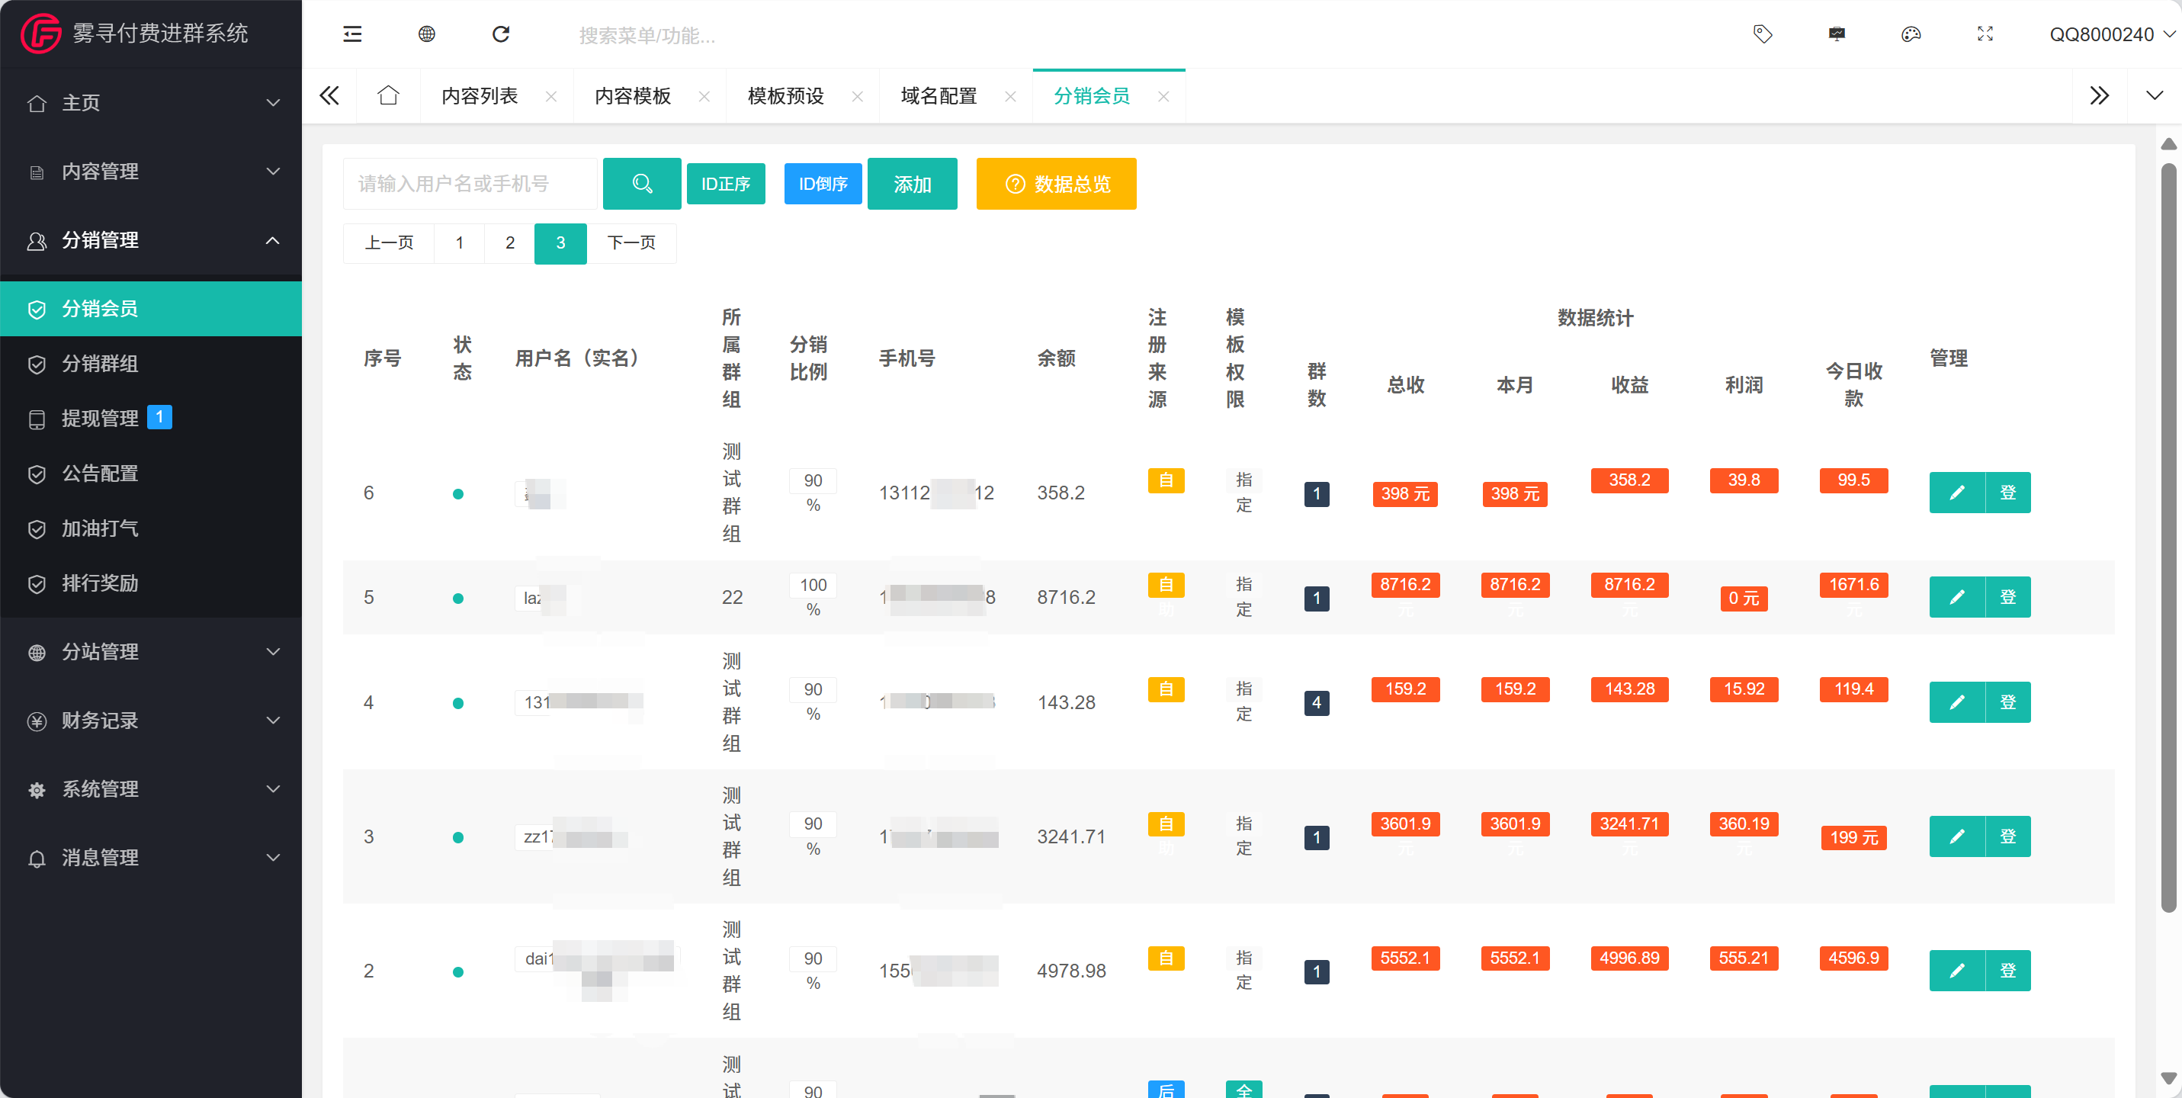
Task: Focus the 请输入用户名或手机号 search field
Action: point(470,183)
